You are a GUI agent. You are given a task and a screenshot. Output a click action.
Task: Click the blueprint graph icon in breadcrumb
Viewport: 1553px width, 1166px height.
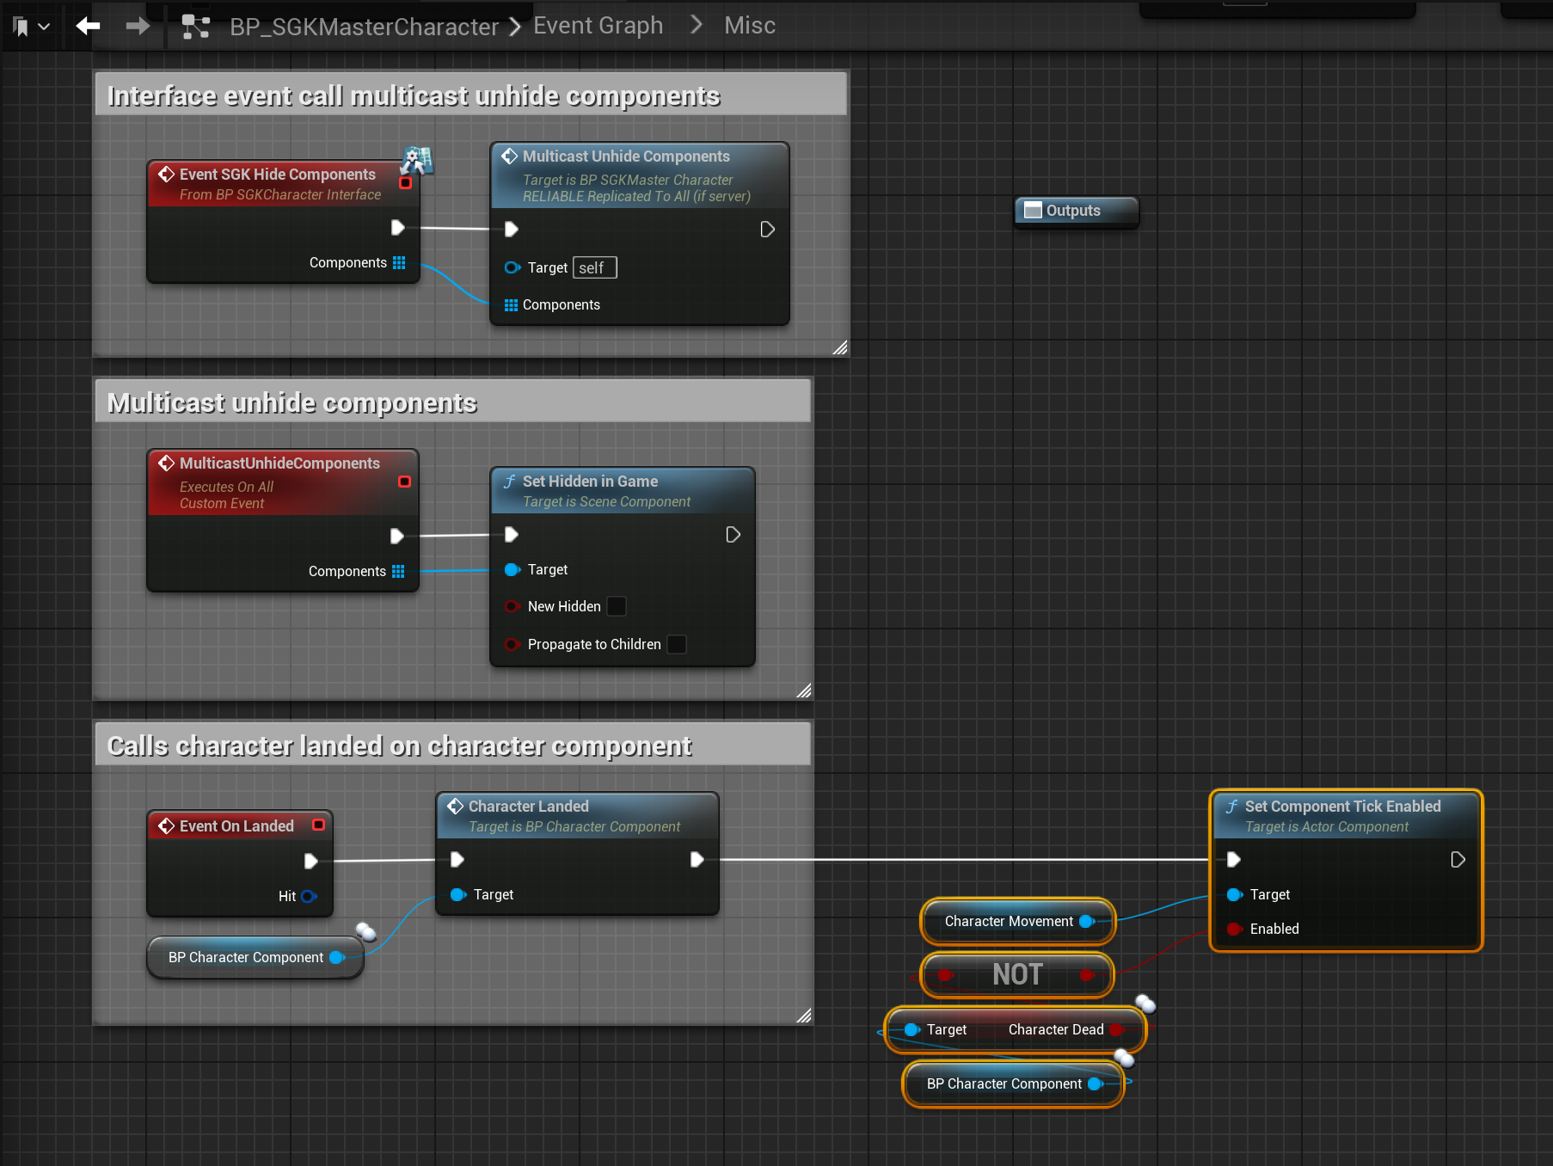[196, 27]
